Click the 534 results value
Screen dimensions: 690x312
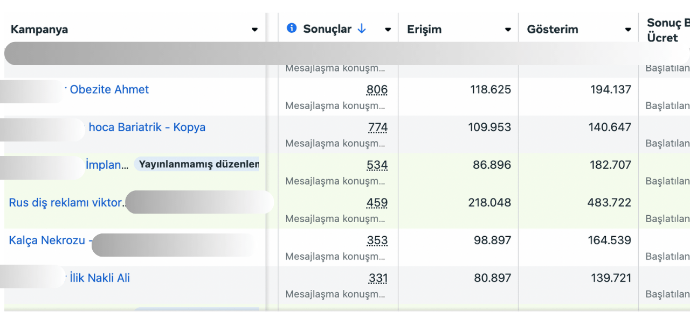[377, 165]
